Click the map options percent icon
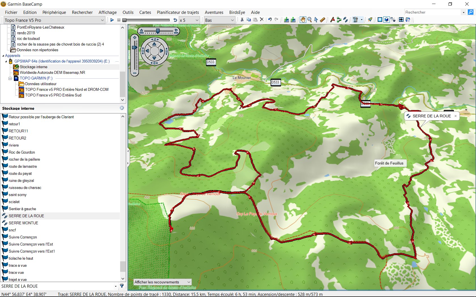The width and height of the screenshot is (476, 297). point(393,20)
